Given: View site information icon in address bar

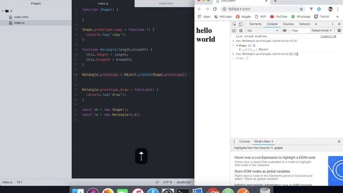Looking at the screenshot, I should point(224,9).
